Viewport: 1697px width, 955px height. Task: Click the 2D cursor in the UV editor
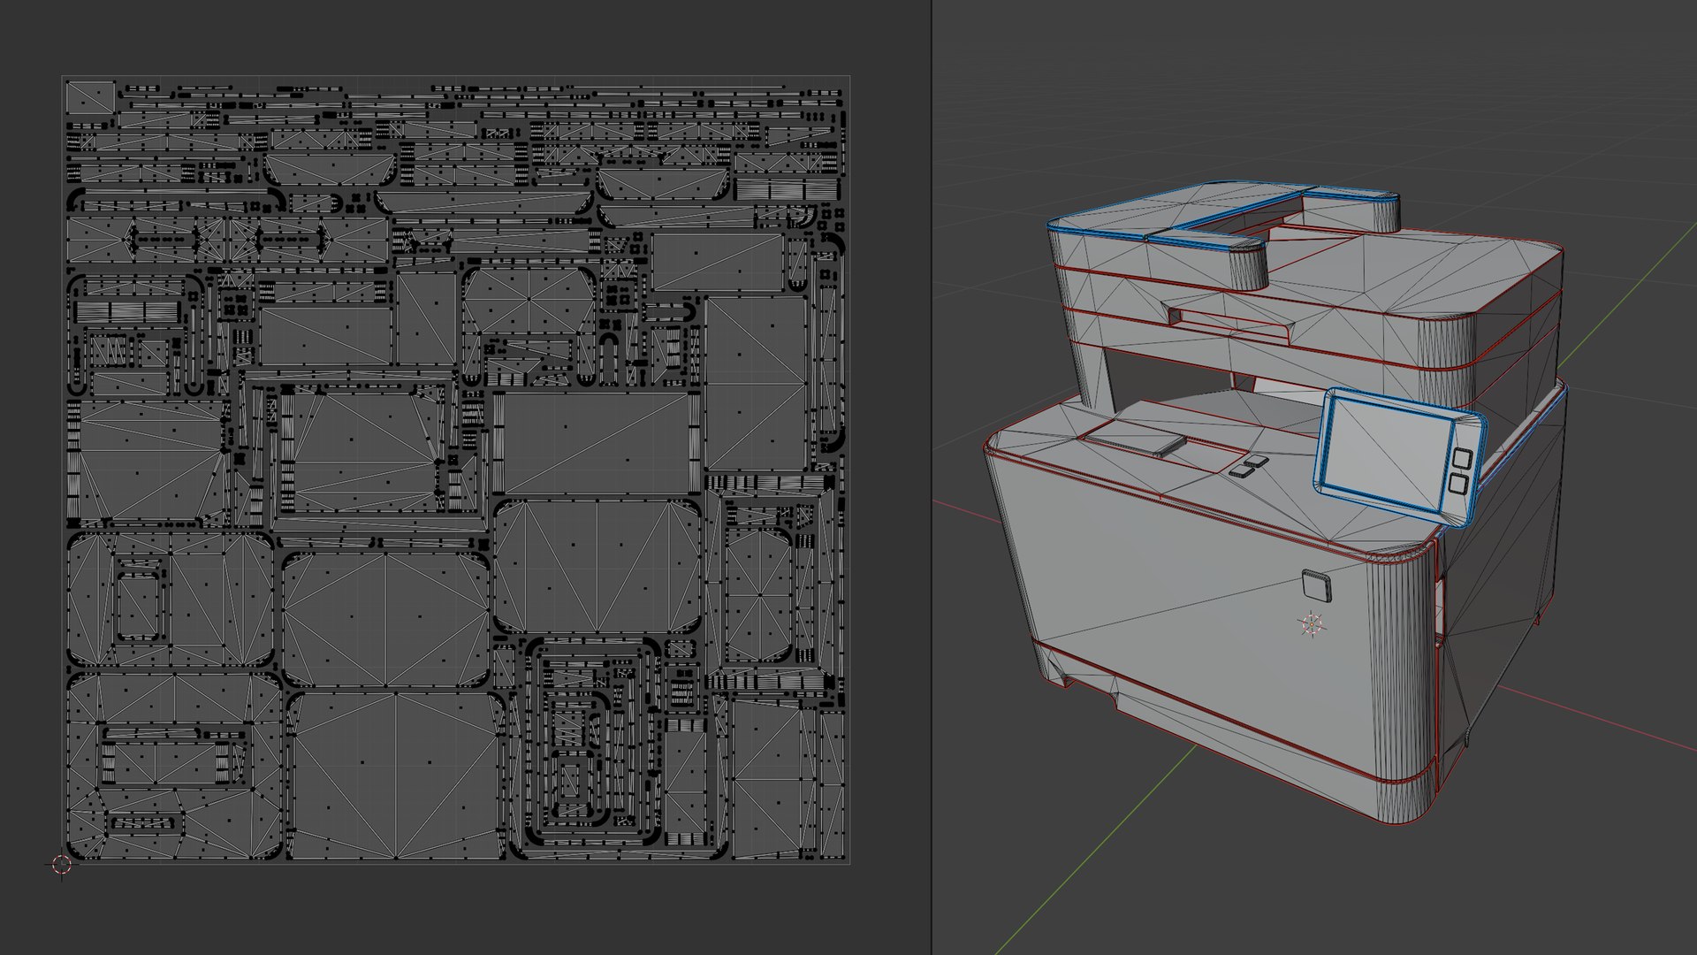61,864
